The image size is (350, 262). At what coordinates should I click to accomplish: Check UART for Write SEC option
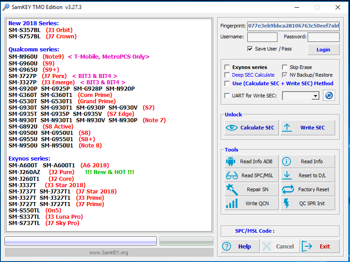(x=227, y=96)
